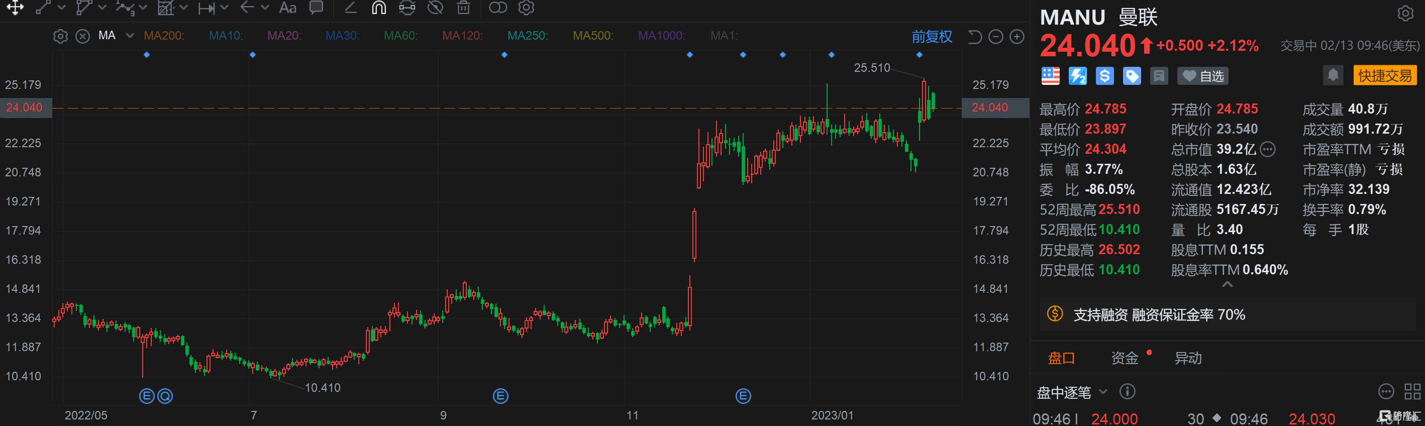Open chart zoom-in plus button
Screen dimensions: 1425x426
tap(1017, 37)
